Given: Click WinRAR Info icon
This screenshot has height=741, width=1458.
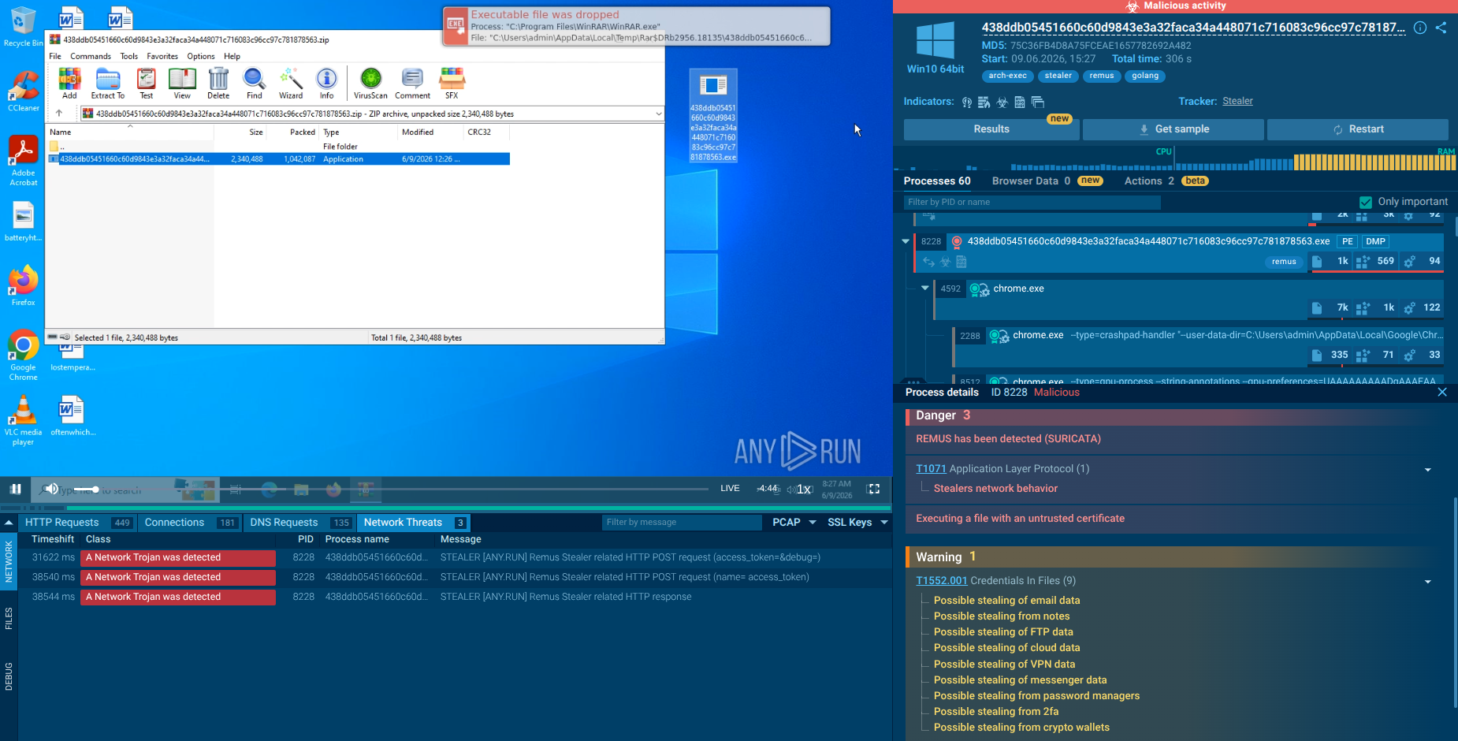Looking at the screenshot, I should click(326, 84).
